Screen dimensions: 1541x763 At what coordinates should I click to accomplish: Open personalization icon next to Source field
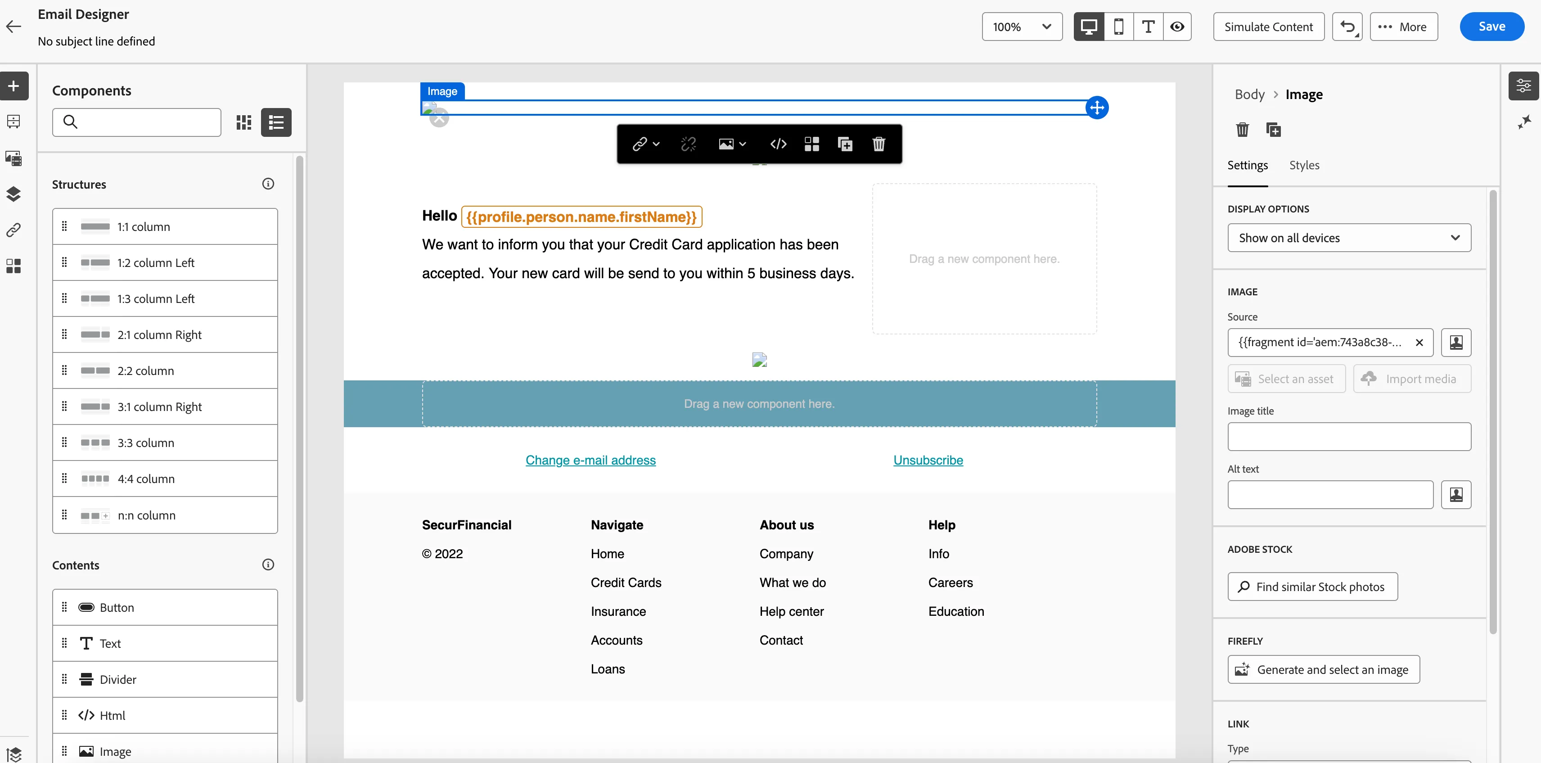pos(1456,342)
